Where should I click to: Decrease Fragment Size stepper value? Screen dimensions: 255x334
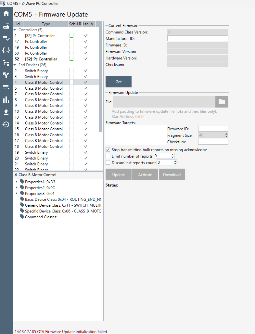(x=226, y=136)
